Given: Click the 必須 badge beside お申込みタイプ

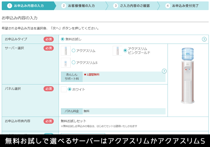Looking at the screenshot, I should tap(49, 39).
